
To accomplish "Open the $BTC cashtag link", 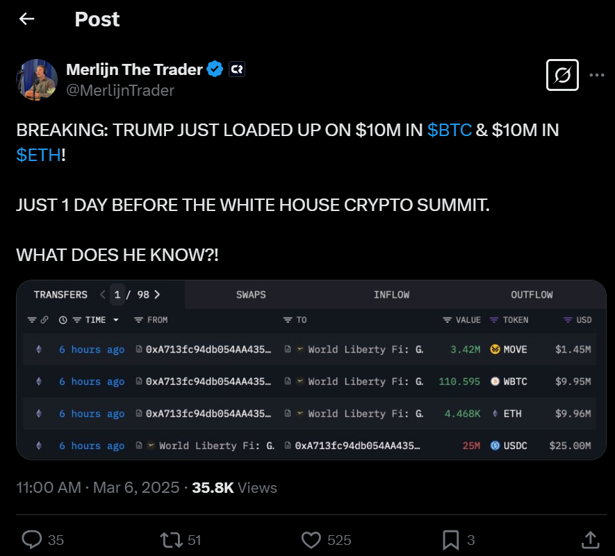I will click(x=449, y=130).
